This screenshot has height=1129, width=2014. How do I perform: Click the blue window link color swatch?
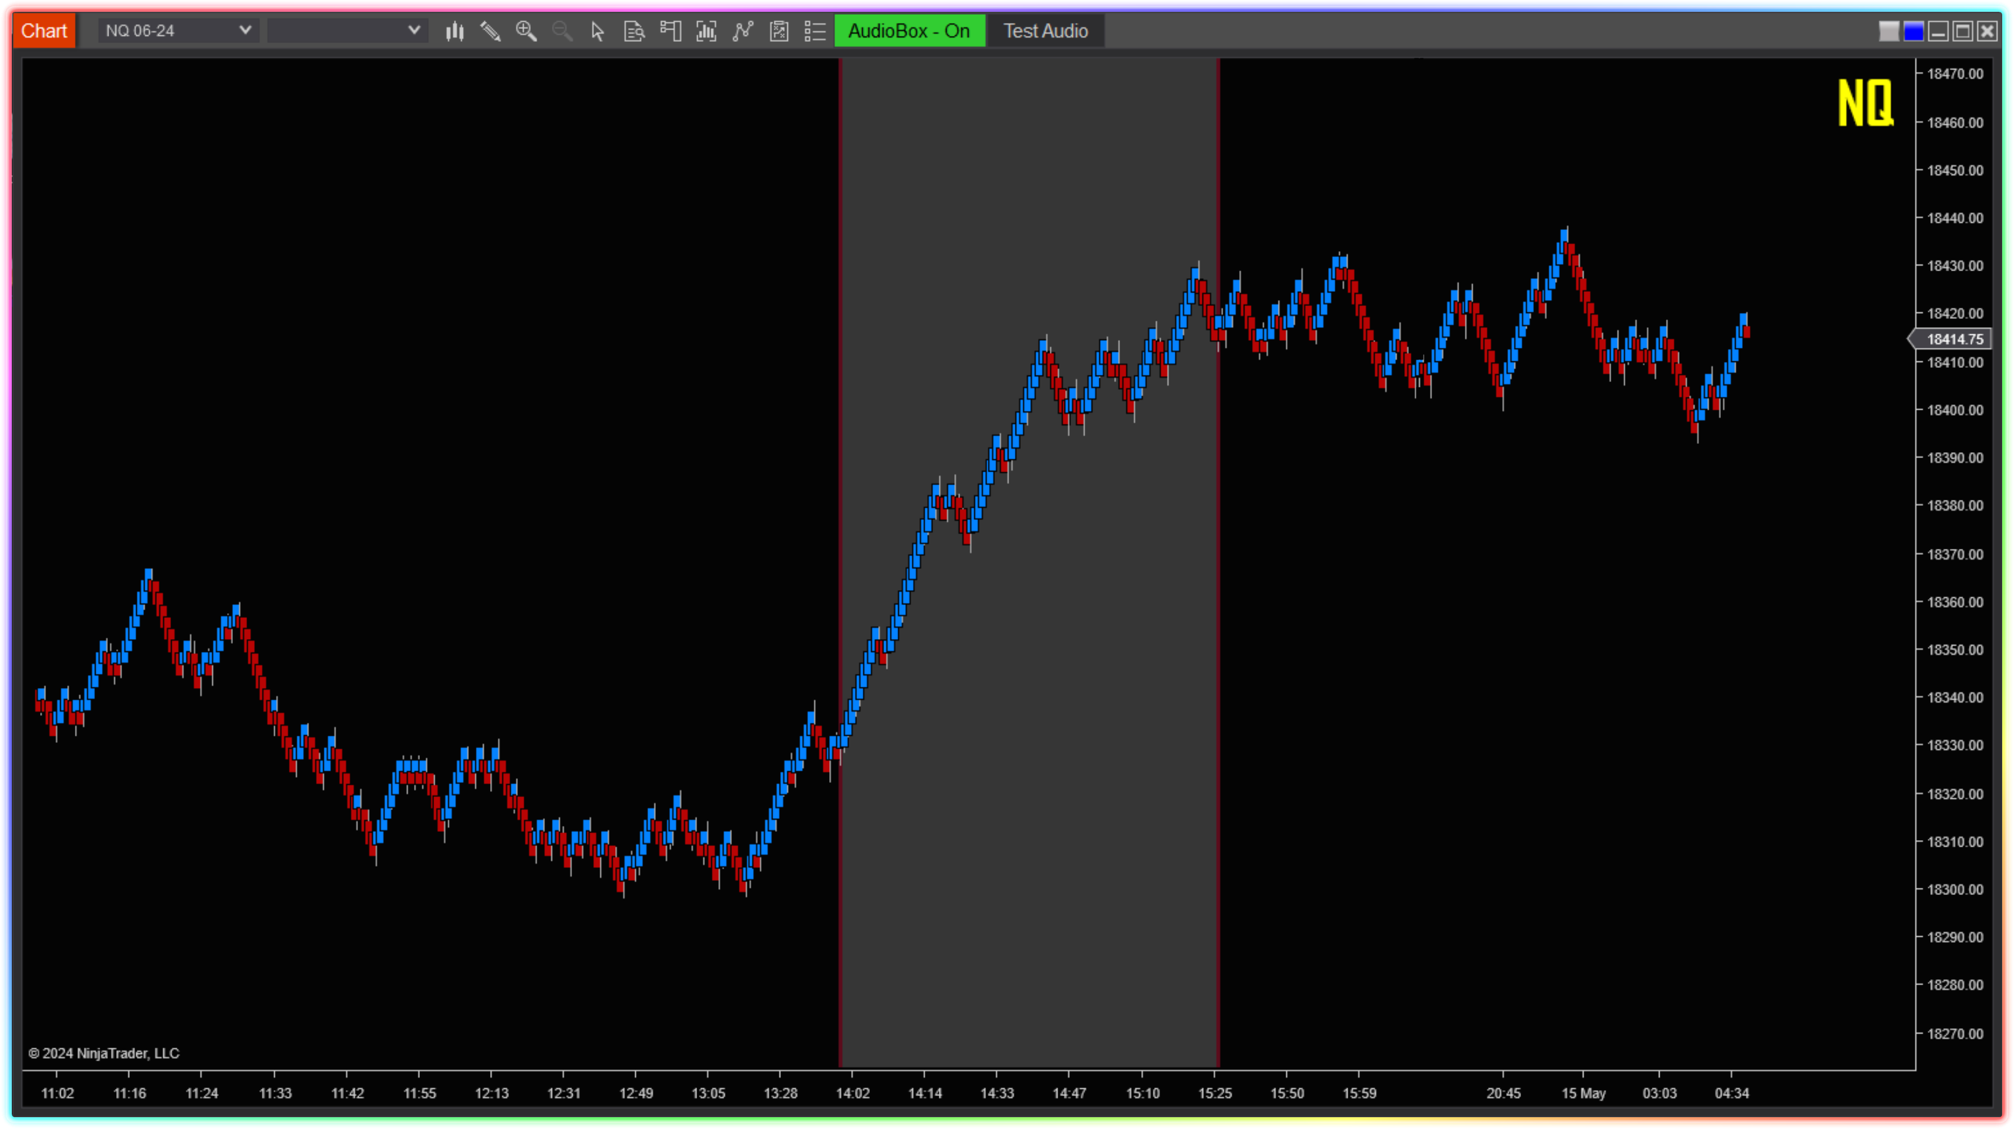click(x=1913, y=31)
